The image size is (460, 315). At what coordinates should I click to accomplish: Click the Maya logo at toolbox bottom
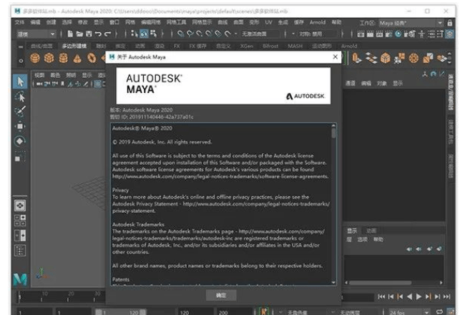click(x=20, y=279)
